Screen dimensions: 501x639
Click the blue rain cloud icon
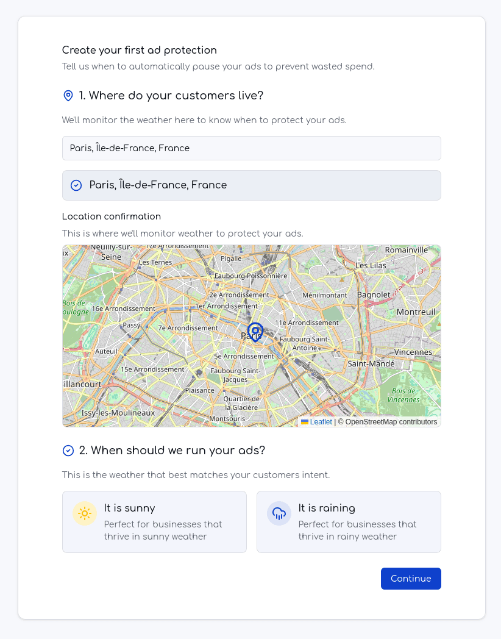(279, 513)
